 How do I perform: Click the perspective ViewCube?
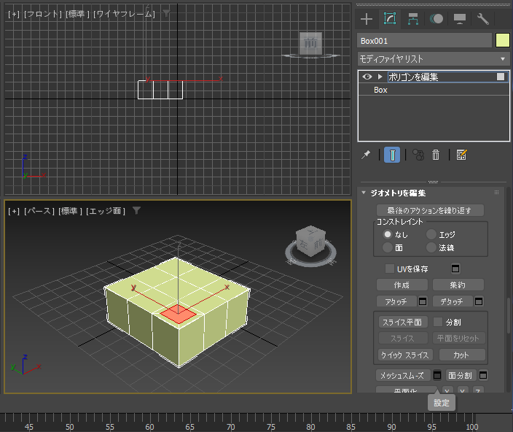pyautogui.click(x=311, y=242)
